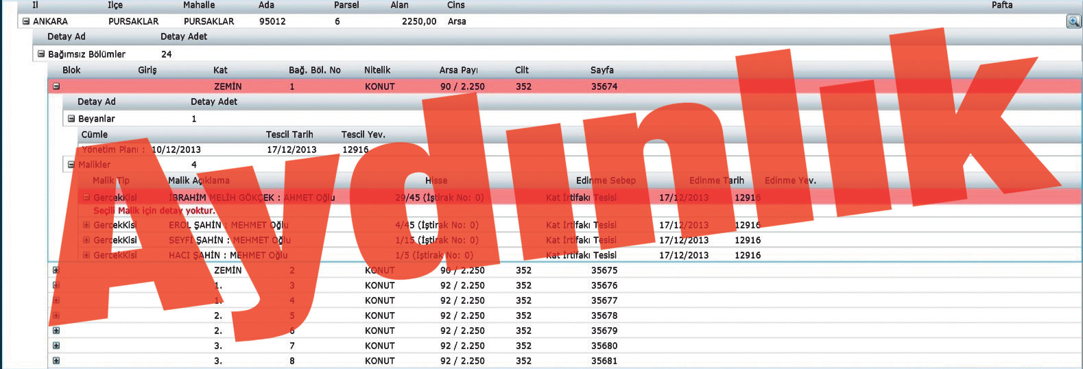Image resolution: width=1083 pixels, height=369 pixels.
Task: Select Sayfa value 35681 in the last row
Action: coord(604,361)
